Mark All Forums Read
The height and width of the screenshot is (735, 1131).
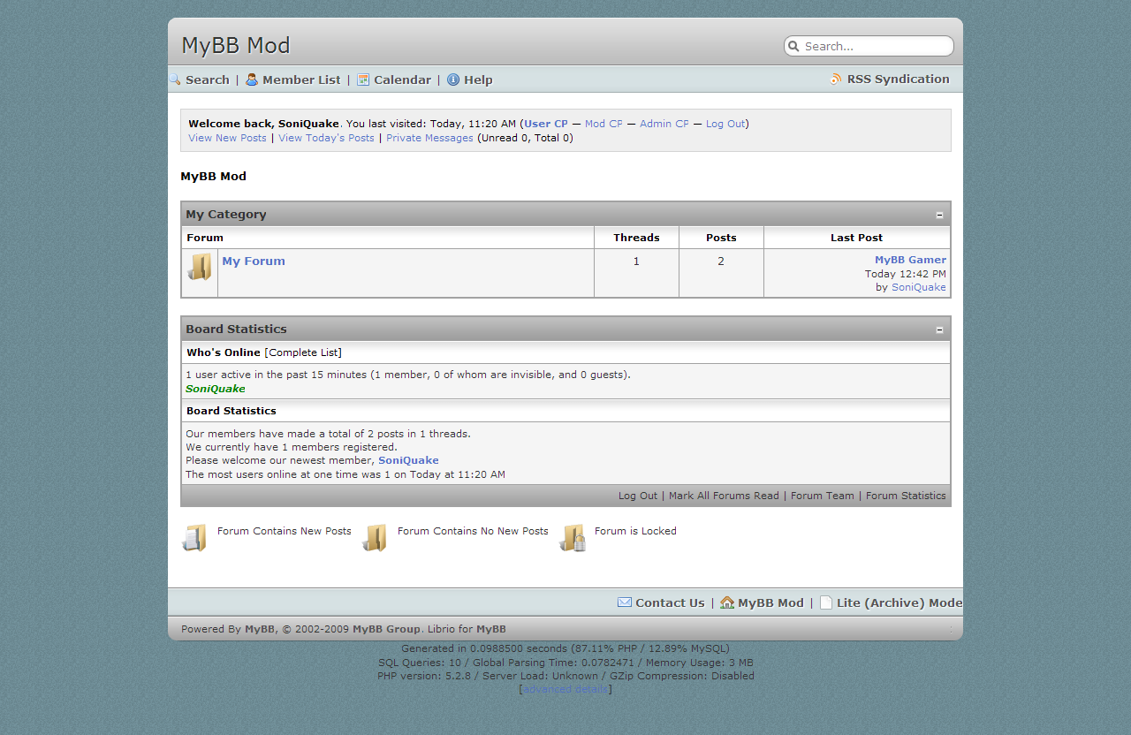pyautogui.click(x=724, y=496)
